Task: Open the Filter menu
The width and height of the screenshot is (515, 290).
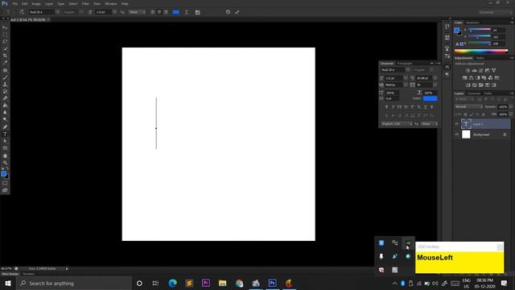Action: click(85, 3)
